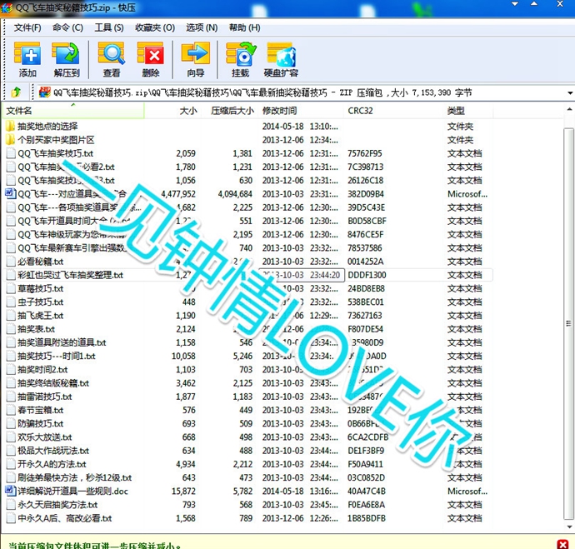The width and height of the screenshot is (575, 549).
Task: Select 刷徒弟最快方法，秒杀12级.txt file
Action: 74,478
